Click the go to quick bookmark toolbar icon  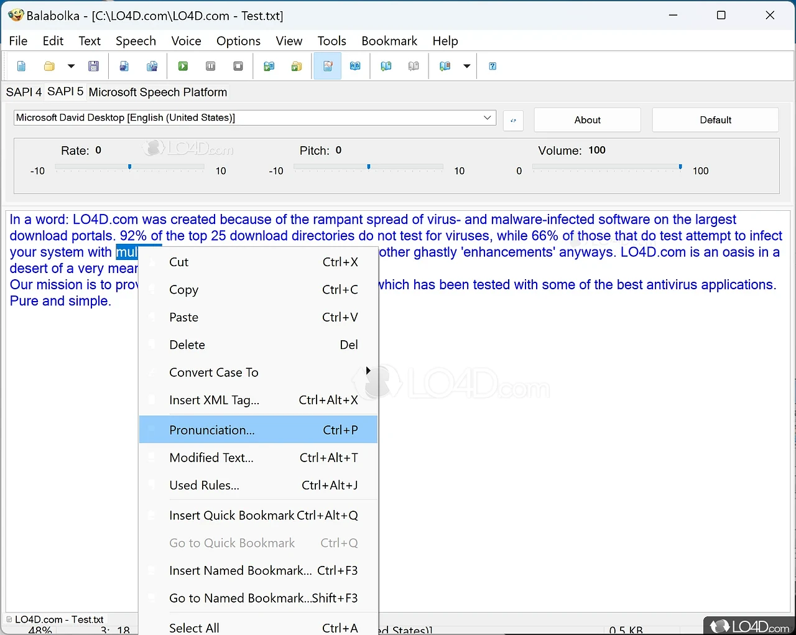(414, 67)
